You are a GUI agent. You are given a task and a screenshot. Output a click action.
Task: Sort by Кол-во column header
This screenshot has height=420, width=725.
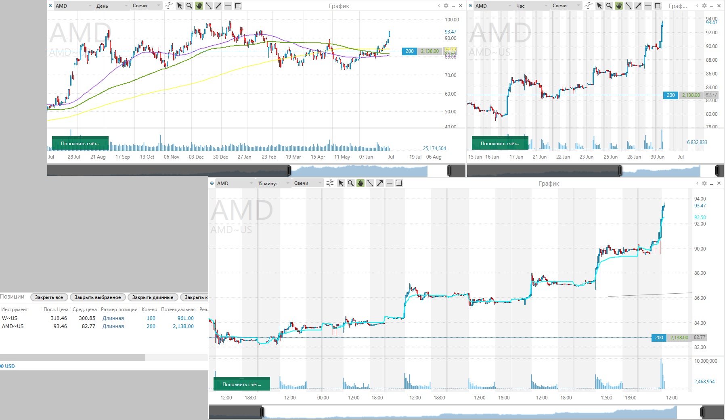click(149, 309)
